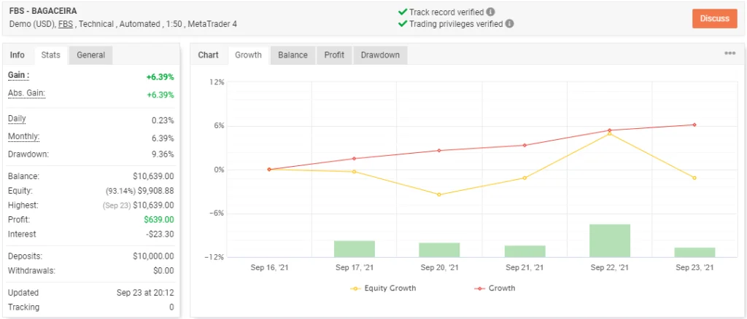Select the Stats tab
Viewport: 747px width, 319px height.
pyautogui.click(x=50, y=55)
